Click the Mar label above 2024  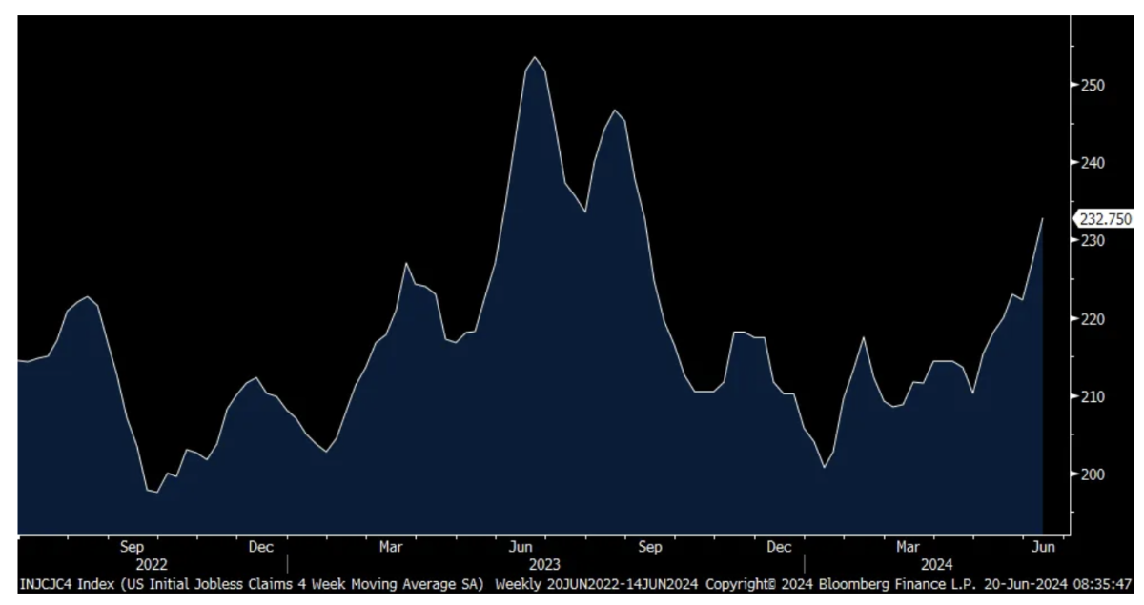(908, 548)
